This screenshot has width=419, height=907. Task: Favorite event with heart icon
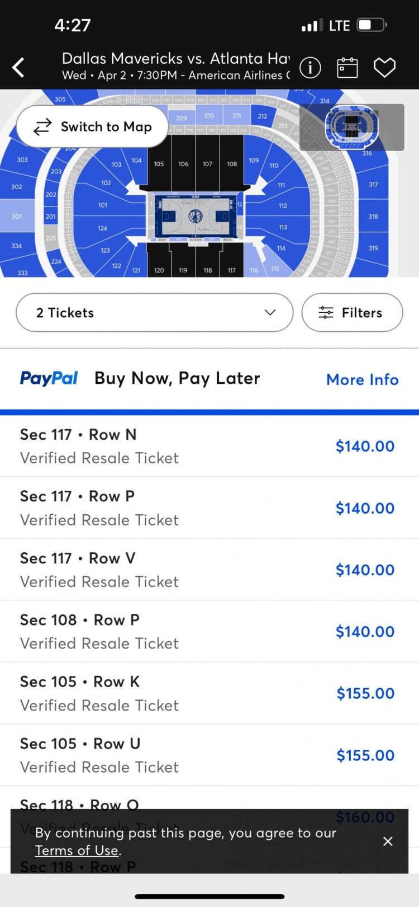pos(384,68)
